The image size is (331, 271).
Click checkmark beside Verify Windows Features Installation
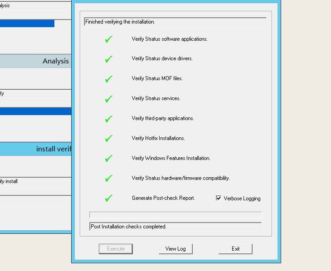(x=109, y=158)
